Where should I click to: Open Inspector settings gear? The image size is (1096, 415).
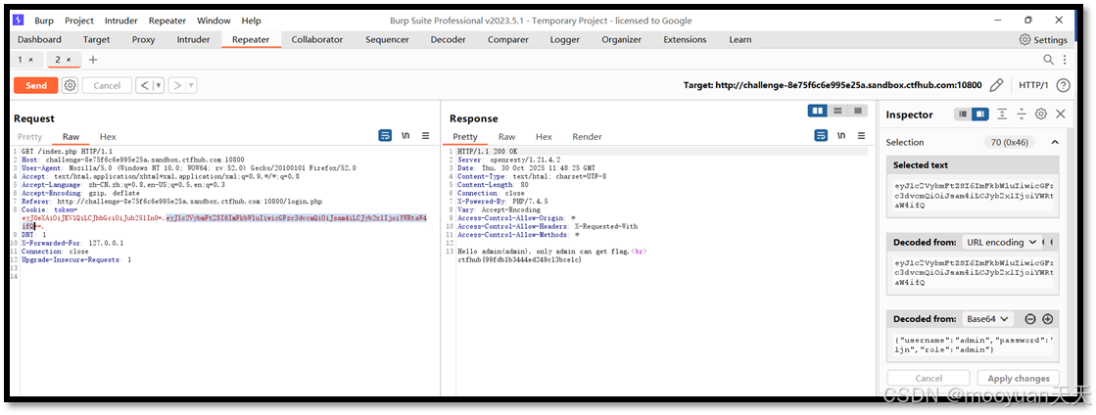tap(1041, 114)
